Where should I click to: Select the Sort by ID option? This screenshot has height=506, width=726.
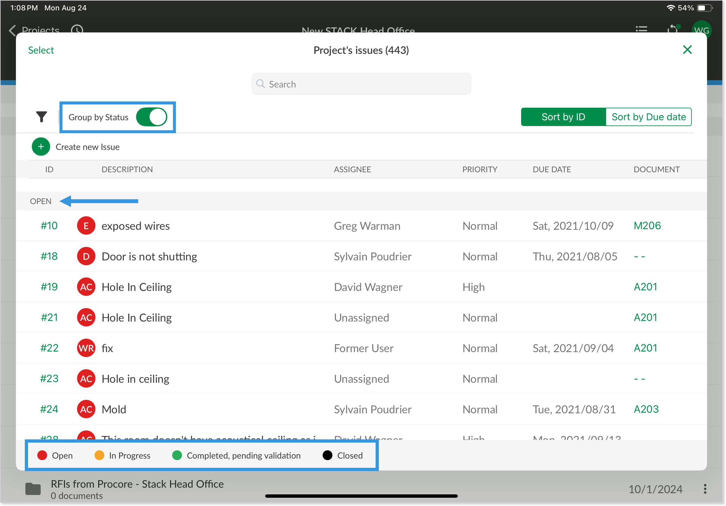pyautogui.click(x=563, y=117)
